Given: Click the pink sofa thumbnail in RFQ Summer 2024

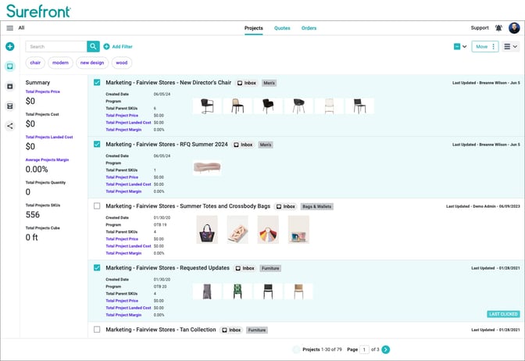Looking at the screenshot, I should (x=207, y=167).
